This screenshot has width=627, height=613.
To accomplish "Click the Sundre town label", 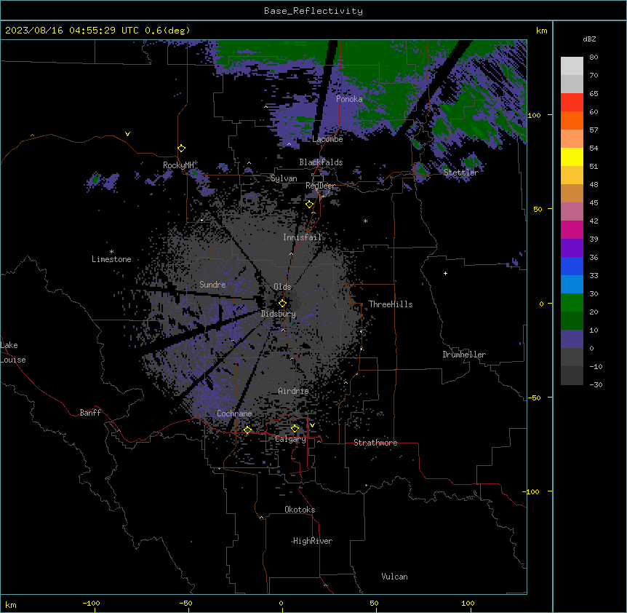I will (212, 285).
